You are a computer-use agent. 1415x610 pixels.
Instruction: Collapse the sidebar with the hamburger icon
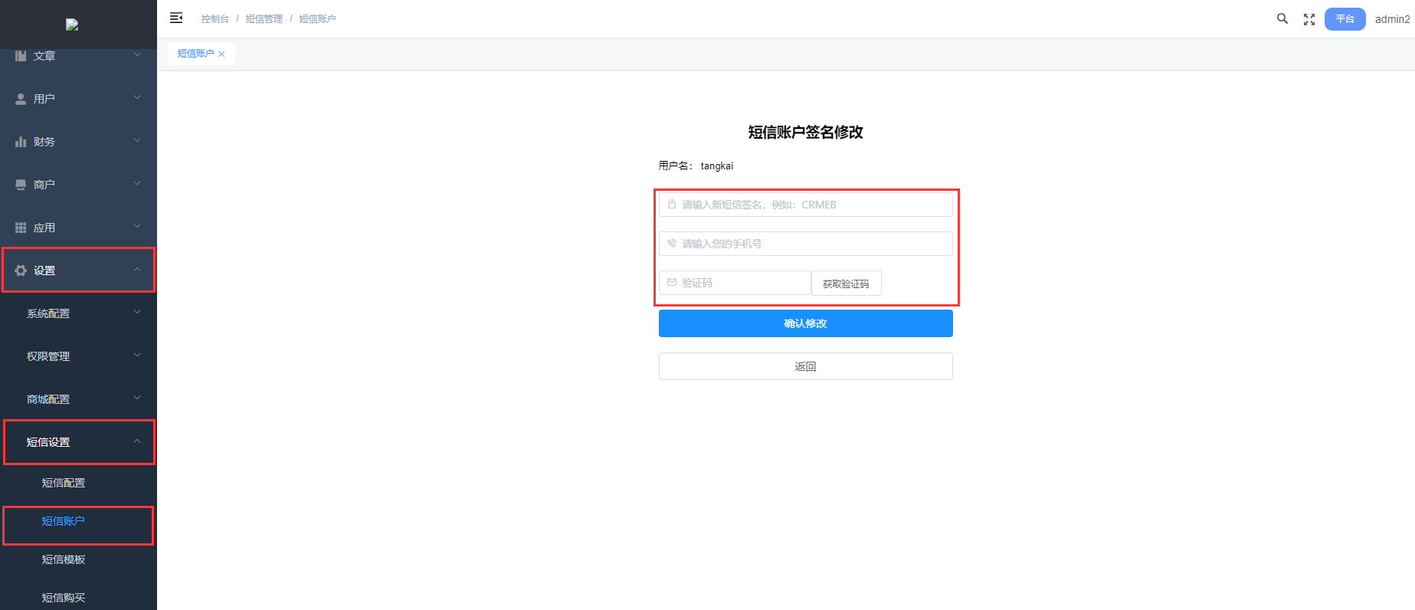(x=176, y=18)
